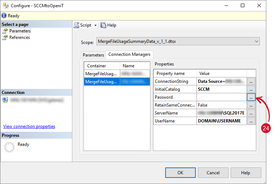Select the InitialCatalog property name
280x184 pixels.
point(175,89)
